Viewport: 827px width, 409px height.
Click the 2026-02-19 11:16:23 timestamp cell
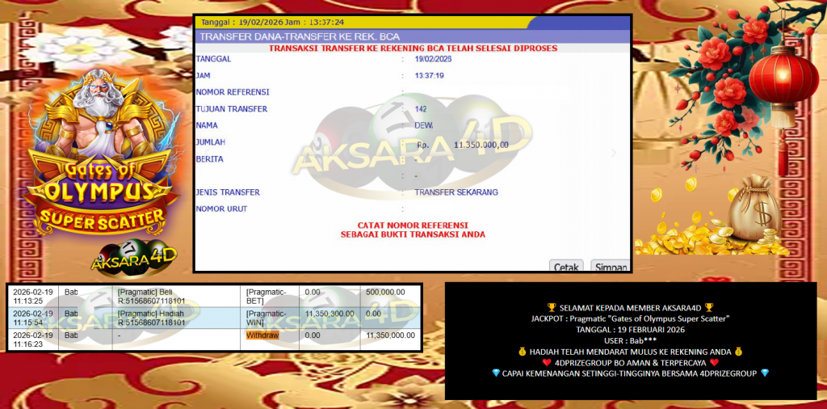pyautogui.click(x=33, y=339)
